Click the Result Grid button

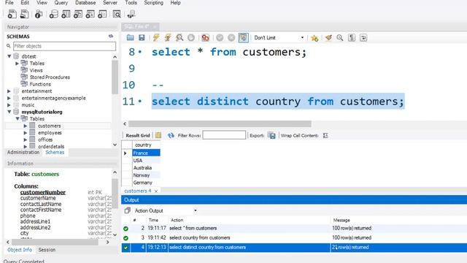coord(138,135)
